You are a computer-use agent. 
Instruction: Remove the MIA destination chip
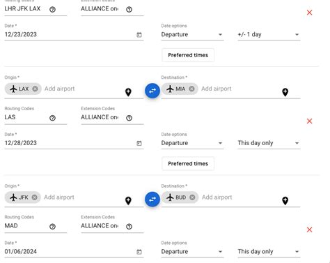tap(191, 89)
